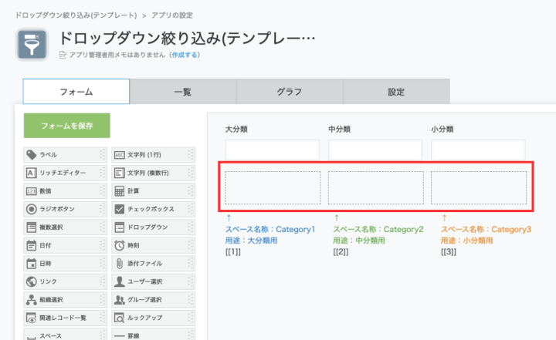The width and height of the screenshot is (556, 340).
Task: Click the Date field calendar icon
Action: click(x=32, y=246)
